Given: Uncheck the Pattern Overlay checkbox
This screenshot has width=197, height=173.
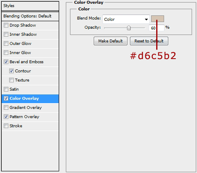Looking at the screenshot, I should pyautogui.click(x=6, y=117).
